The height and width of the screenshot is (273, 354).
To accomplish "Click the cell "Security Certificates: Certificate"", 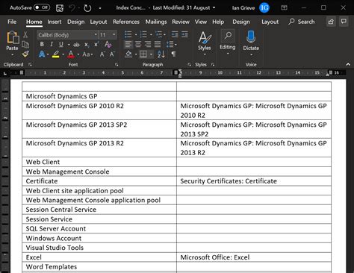I will [254, 181].
